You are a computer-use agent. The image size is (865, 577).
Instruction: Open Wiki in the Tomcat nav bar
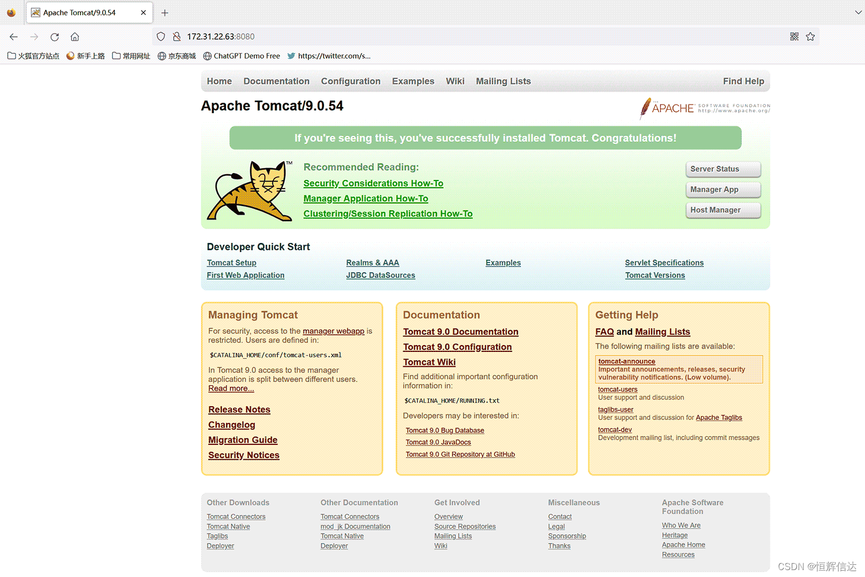pos(455,81)
